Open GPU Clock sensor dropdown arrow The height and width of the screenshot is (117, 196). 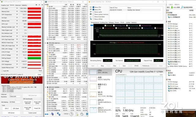point(17,8)
